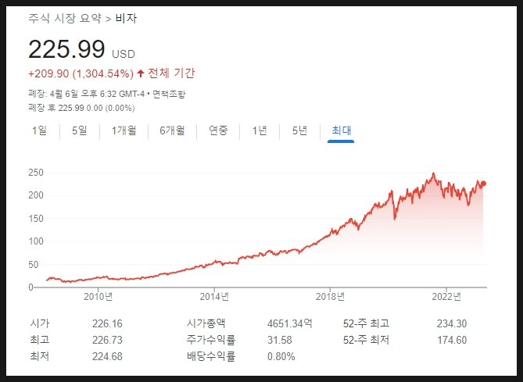Switch to the 6개월 chart range
The width and height of the screenshot is (523, 382).
172,130
